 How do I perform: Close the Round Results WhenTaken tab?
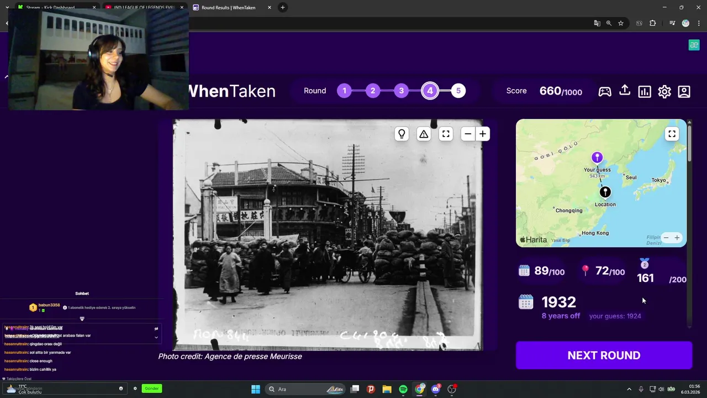pos(270,8)
